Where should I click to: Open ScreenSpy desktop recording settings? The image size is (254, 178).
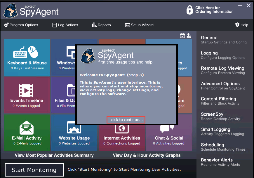(x=220, y=117)
